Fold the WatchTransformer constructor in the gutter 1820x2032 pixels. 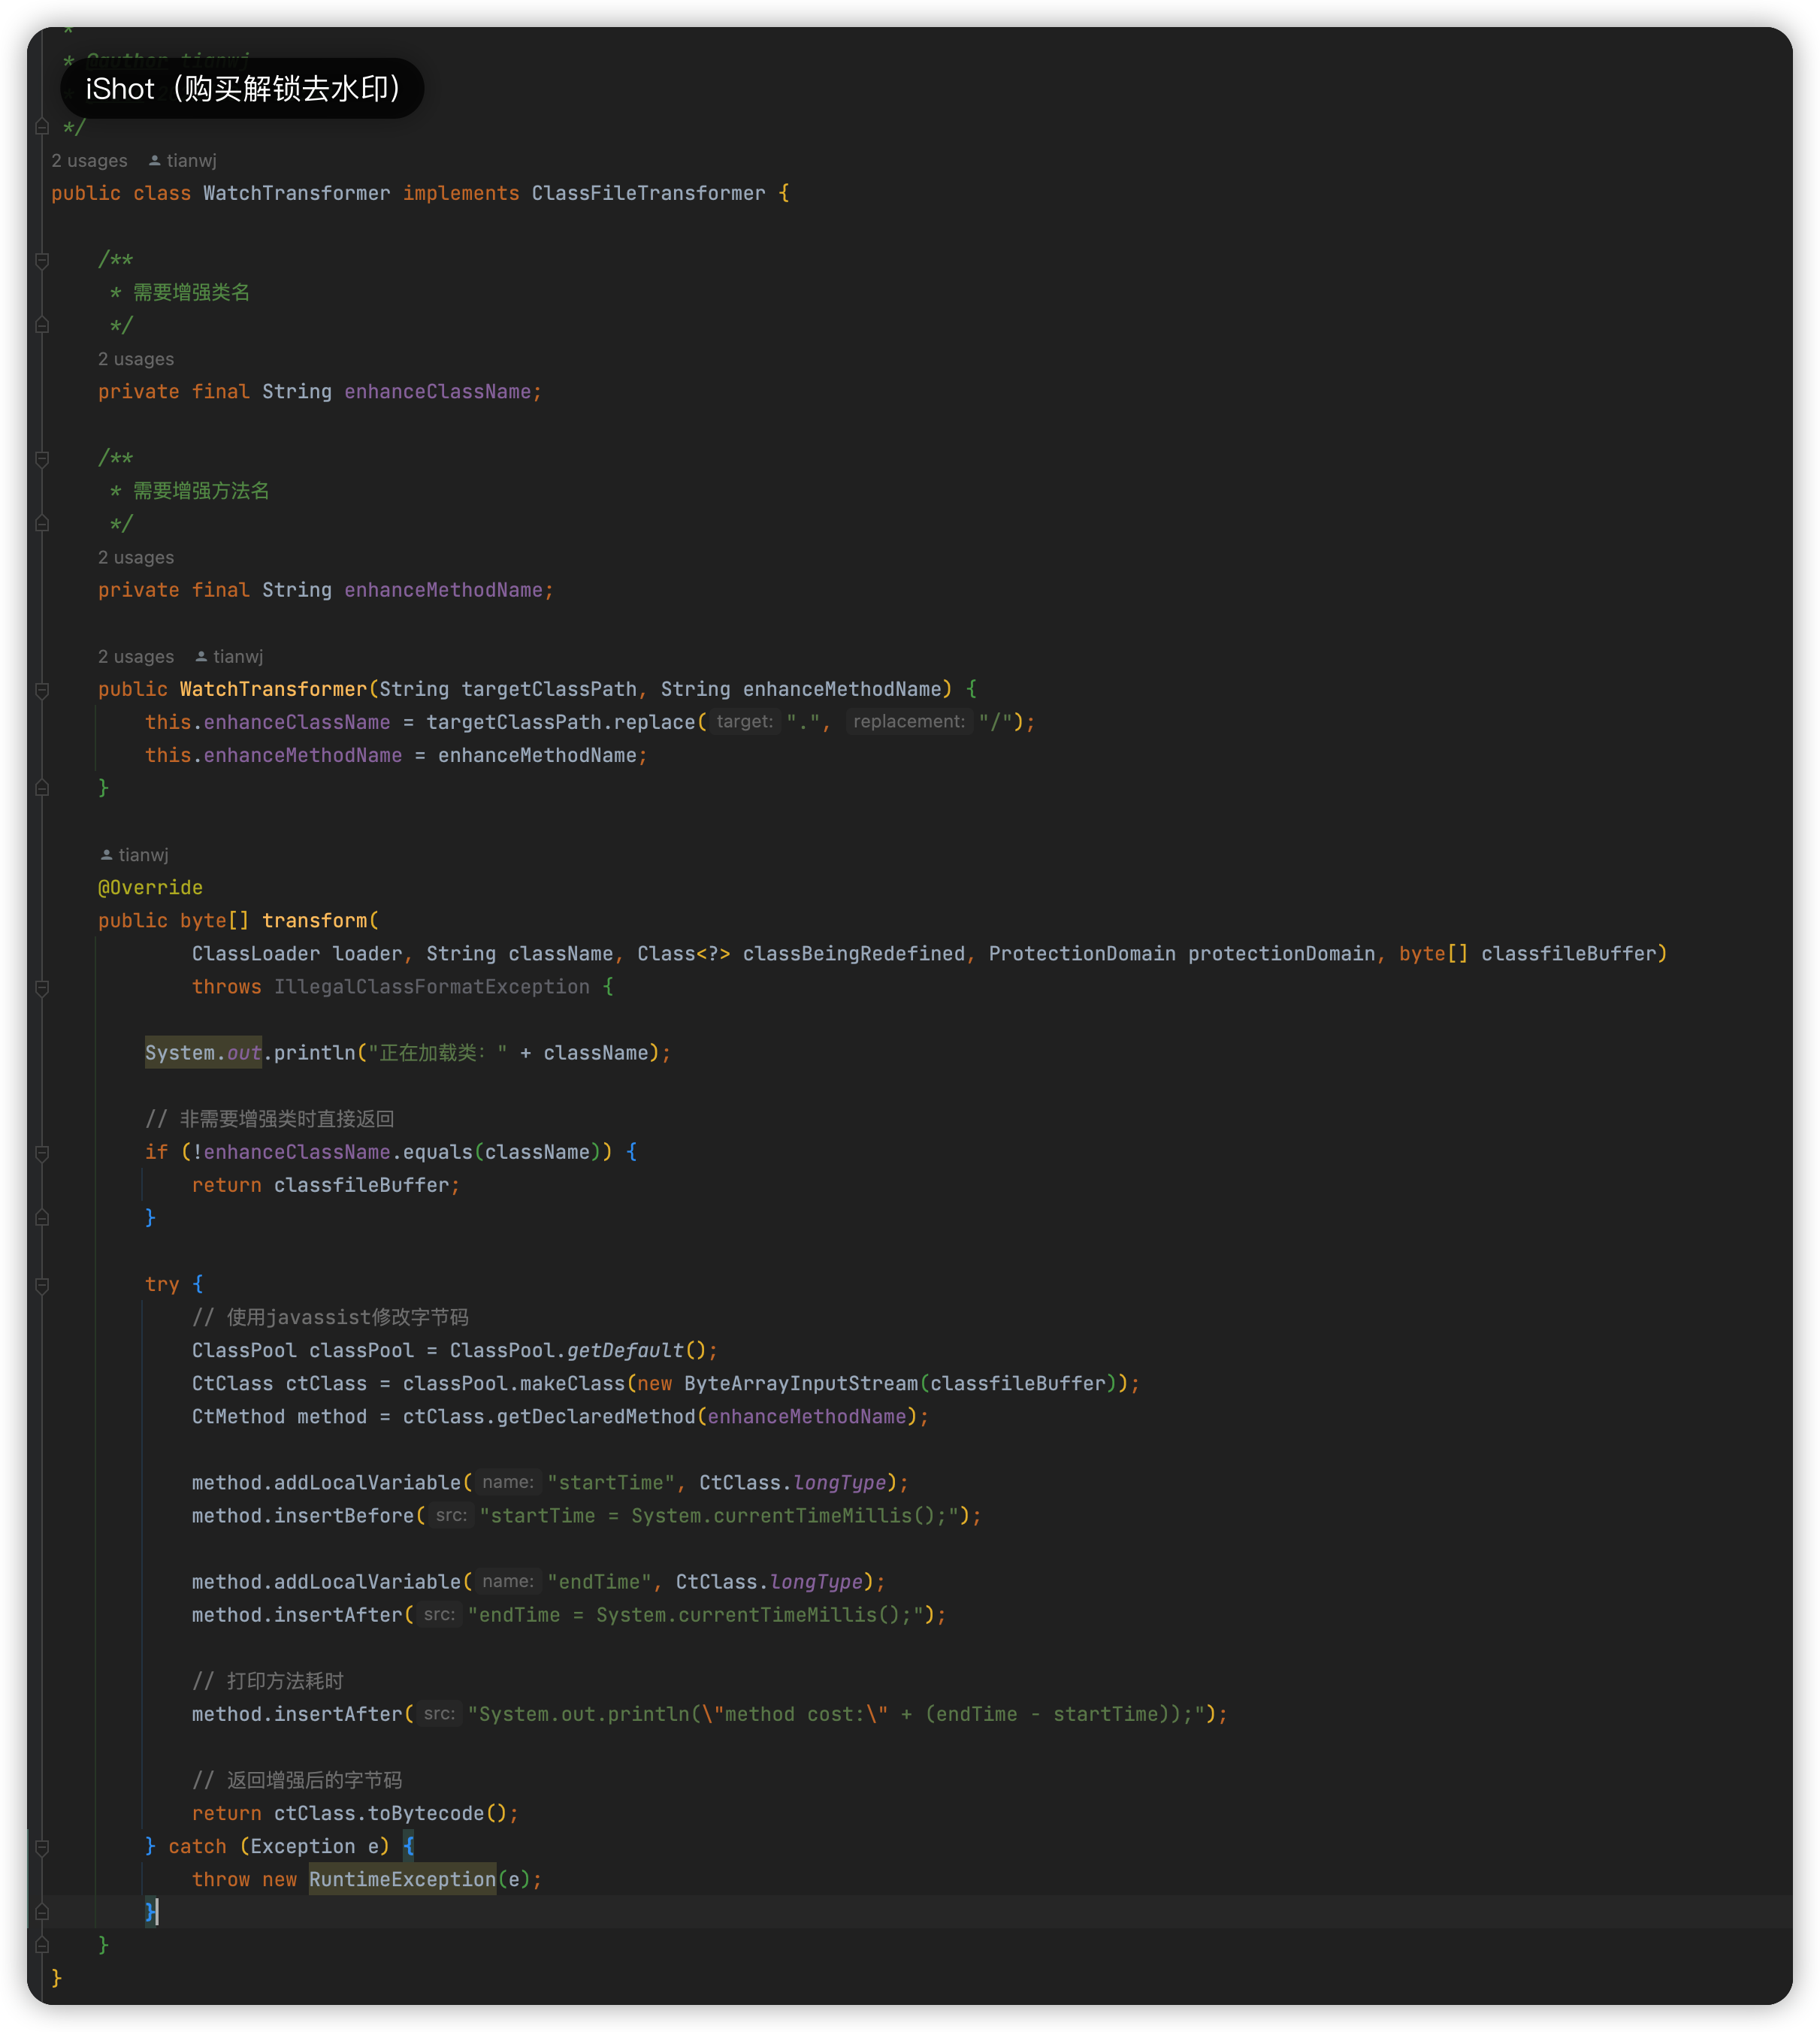pyautogui.click(x=42, y=690)
